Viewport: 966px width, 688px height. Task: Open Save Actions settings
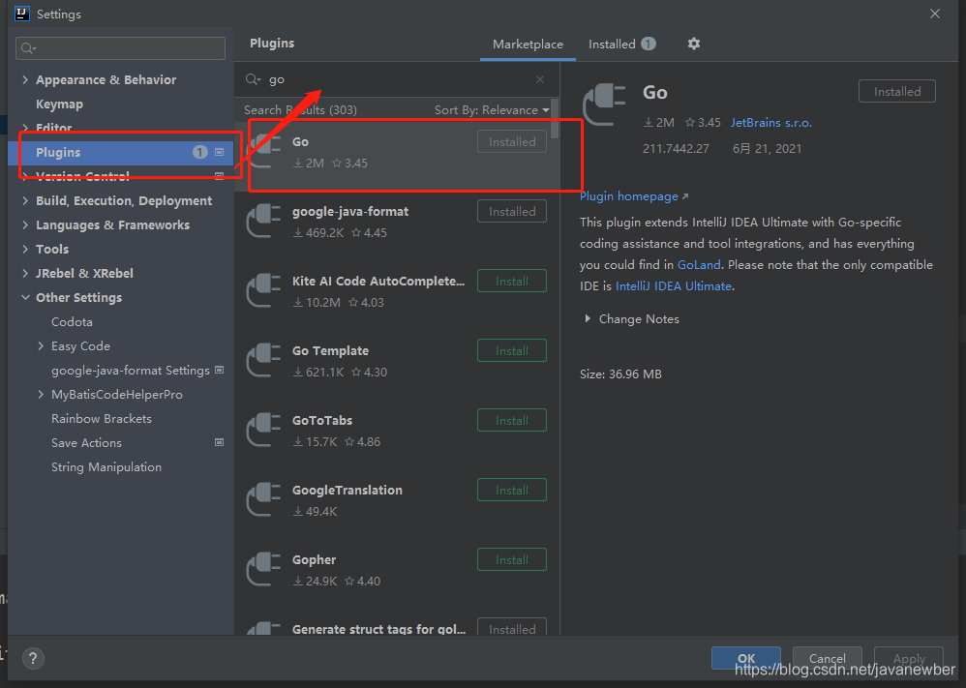(86, 442)
